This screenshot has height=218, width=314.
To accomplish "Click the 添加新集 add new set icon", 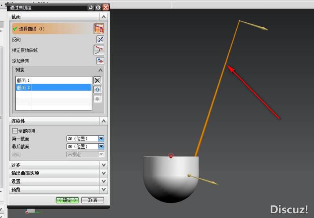I will [100, 61].
